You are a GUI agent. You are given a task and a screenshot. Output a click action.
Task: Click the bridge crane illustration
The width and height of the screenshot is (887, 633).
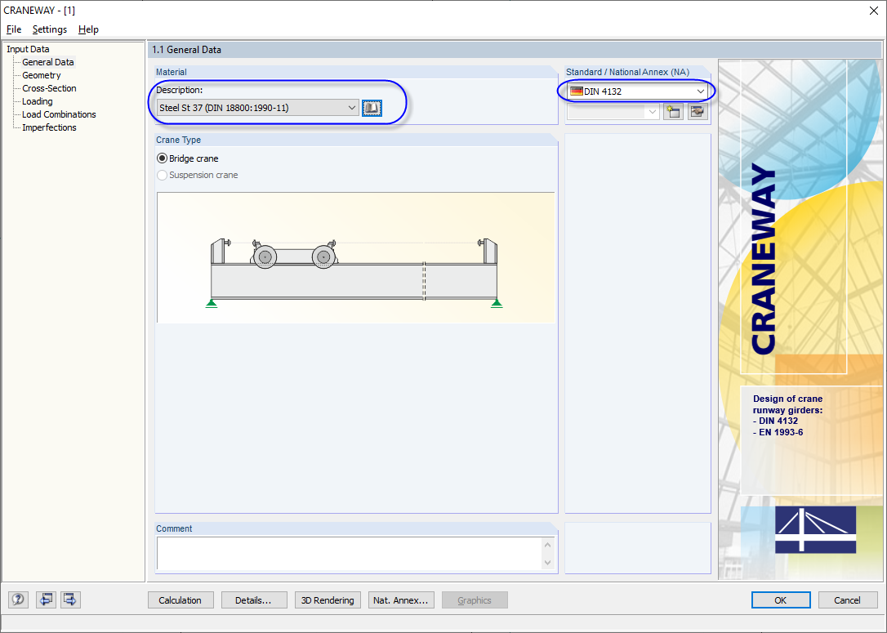(x=355, y=258)
